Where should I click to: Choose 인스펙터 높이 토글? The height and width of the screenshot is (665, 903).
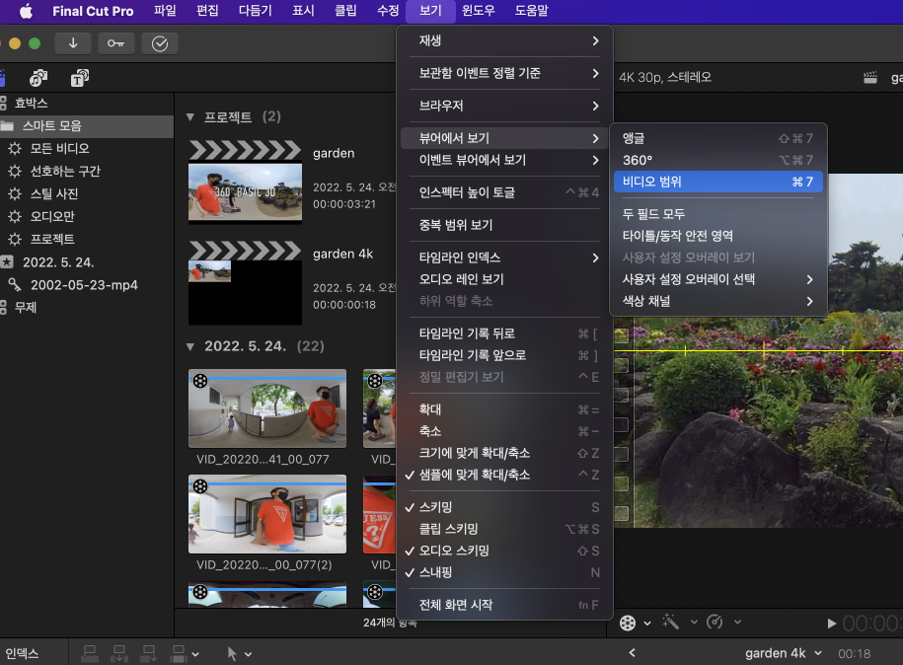[504, 192]
